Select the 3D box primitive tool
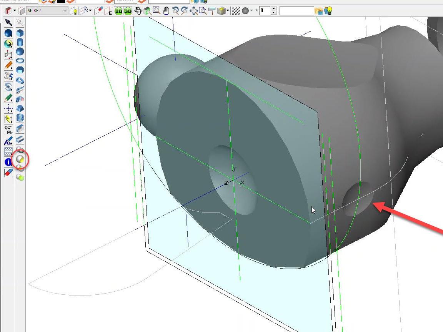 coord(20,33)
